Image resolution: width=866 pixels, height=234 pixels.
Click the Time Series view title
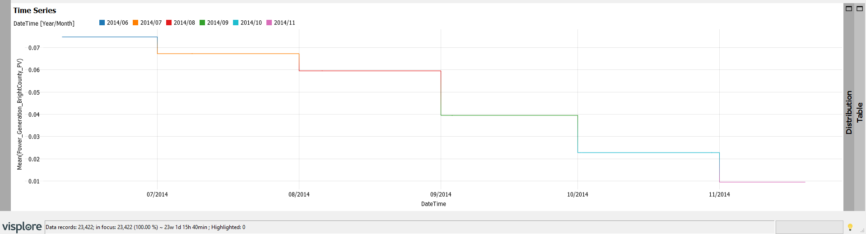point(35,10)
